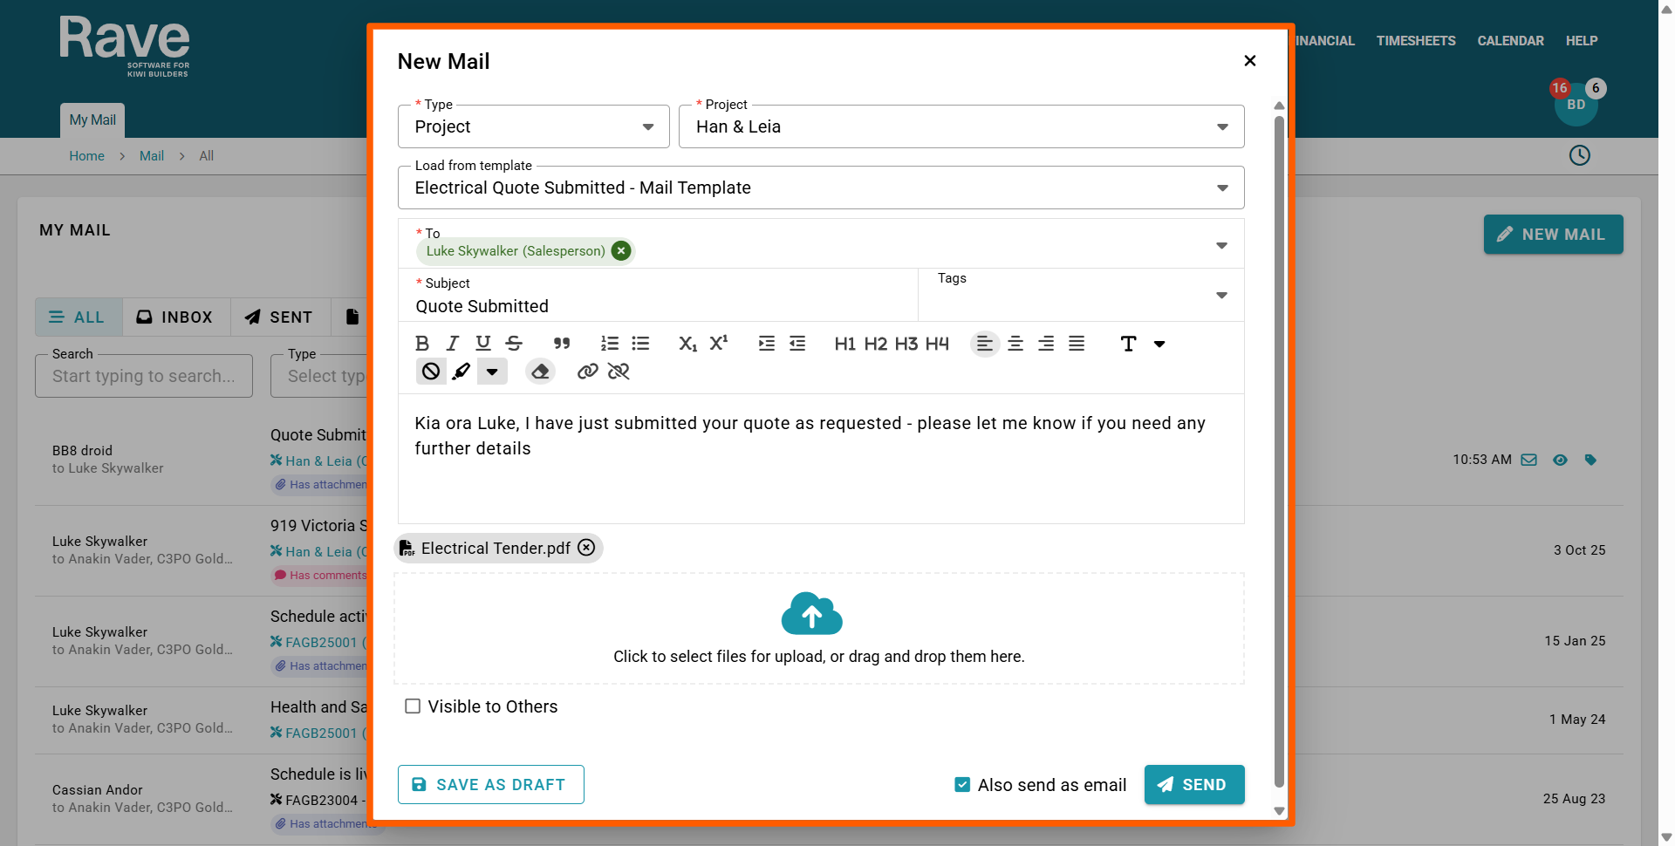The width and height of the screenshot is (1675, 846).
Task: Click the Search mail input field
Action: tap(144, 376)
